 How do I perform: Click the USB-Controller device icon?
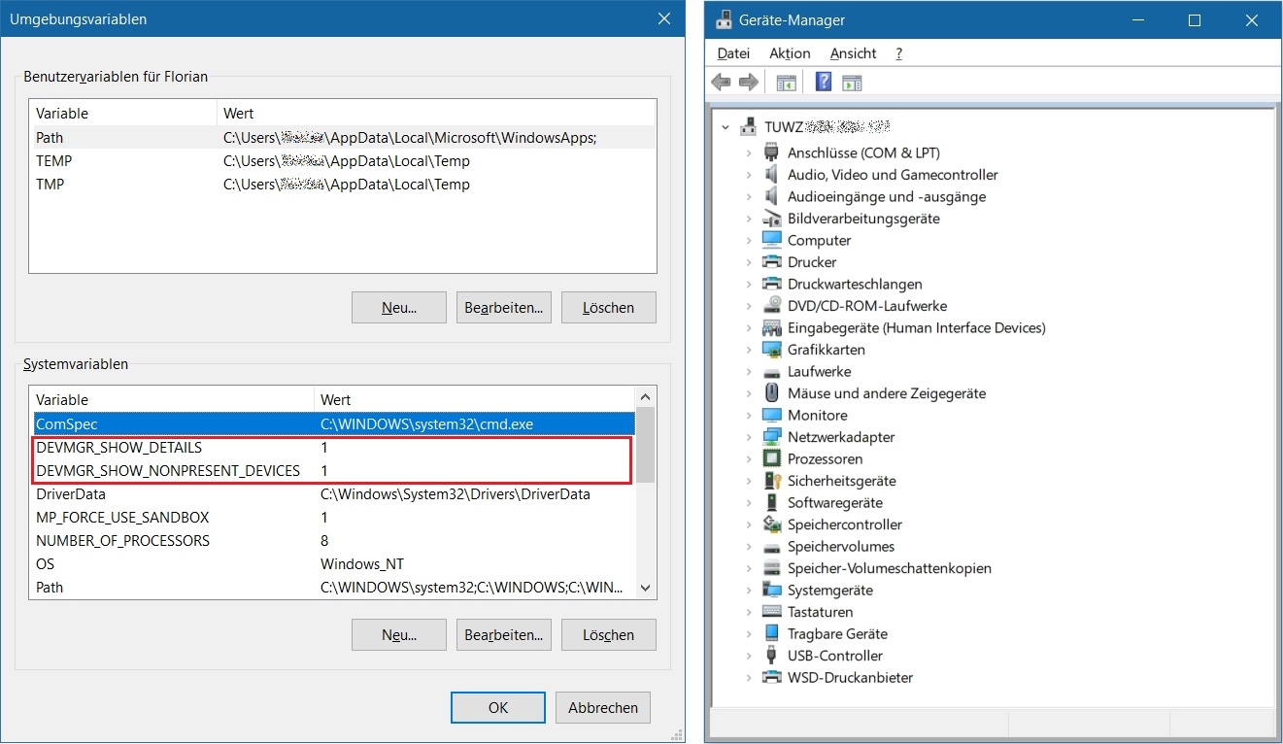[x=772, y=656]
